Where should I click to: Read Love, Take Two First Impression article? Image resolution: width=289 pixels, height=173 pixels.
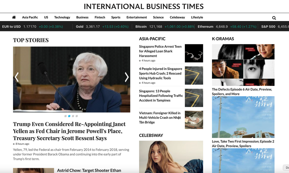243,144
